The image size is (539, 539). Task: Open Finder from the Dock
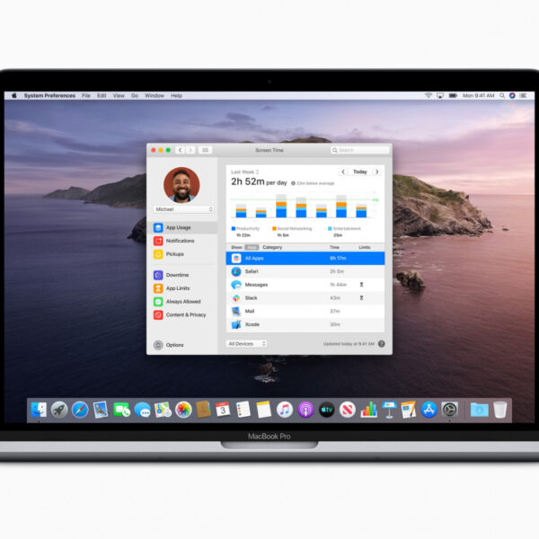pos(39,410)
